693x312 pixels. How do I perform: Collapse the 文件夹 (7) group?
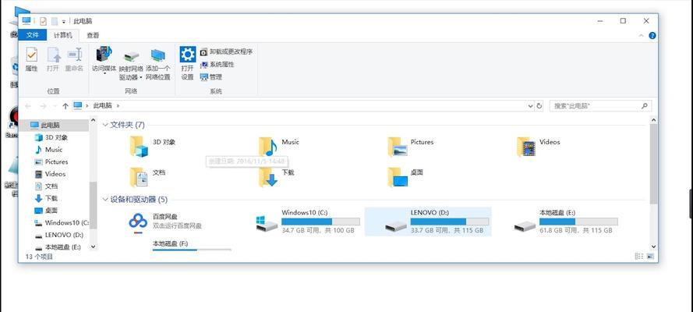pyautogui.click(x=105, y=125)
